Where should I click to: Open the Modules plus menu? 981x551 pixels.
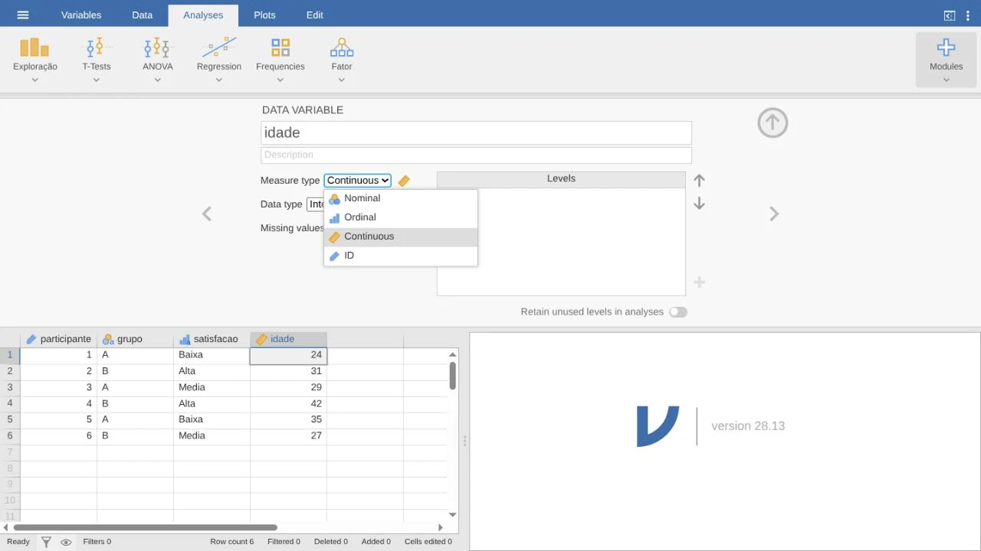point(947,60)
